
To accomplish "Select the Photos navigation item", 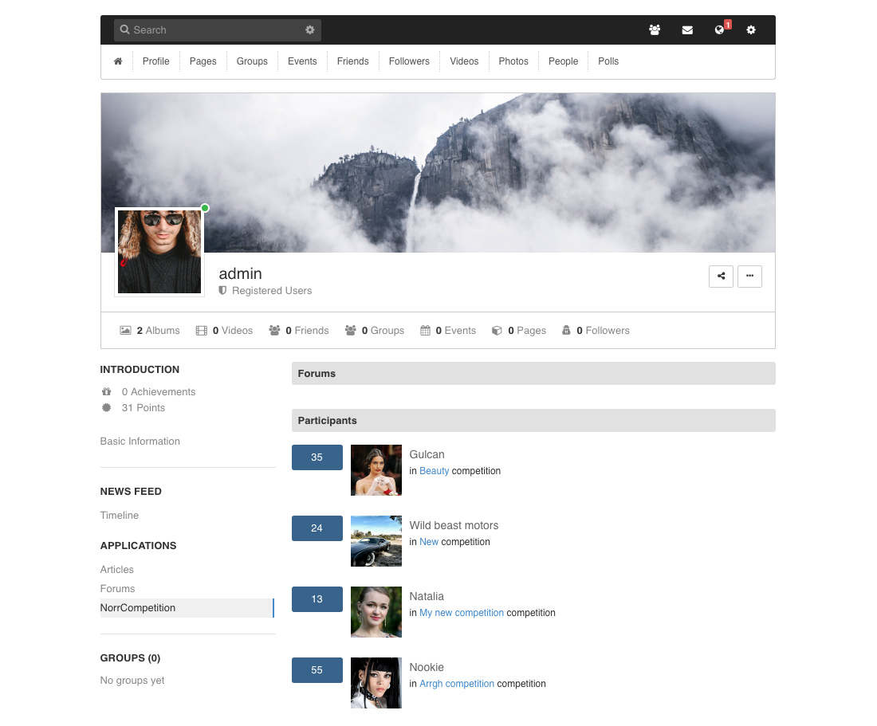I will pyautogui.click(x=513, y=61).
